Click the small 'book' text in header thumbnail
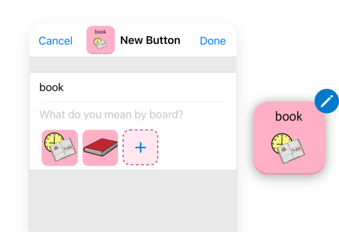This screenshot has width=339, height=232. pos(100,32)
